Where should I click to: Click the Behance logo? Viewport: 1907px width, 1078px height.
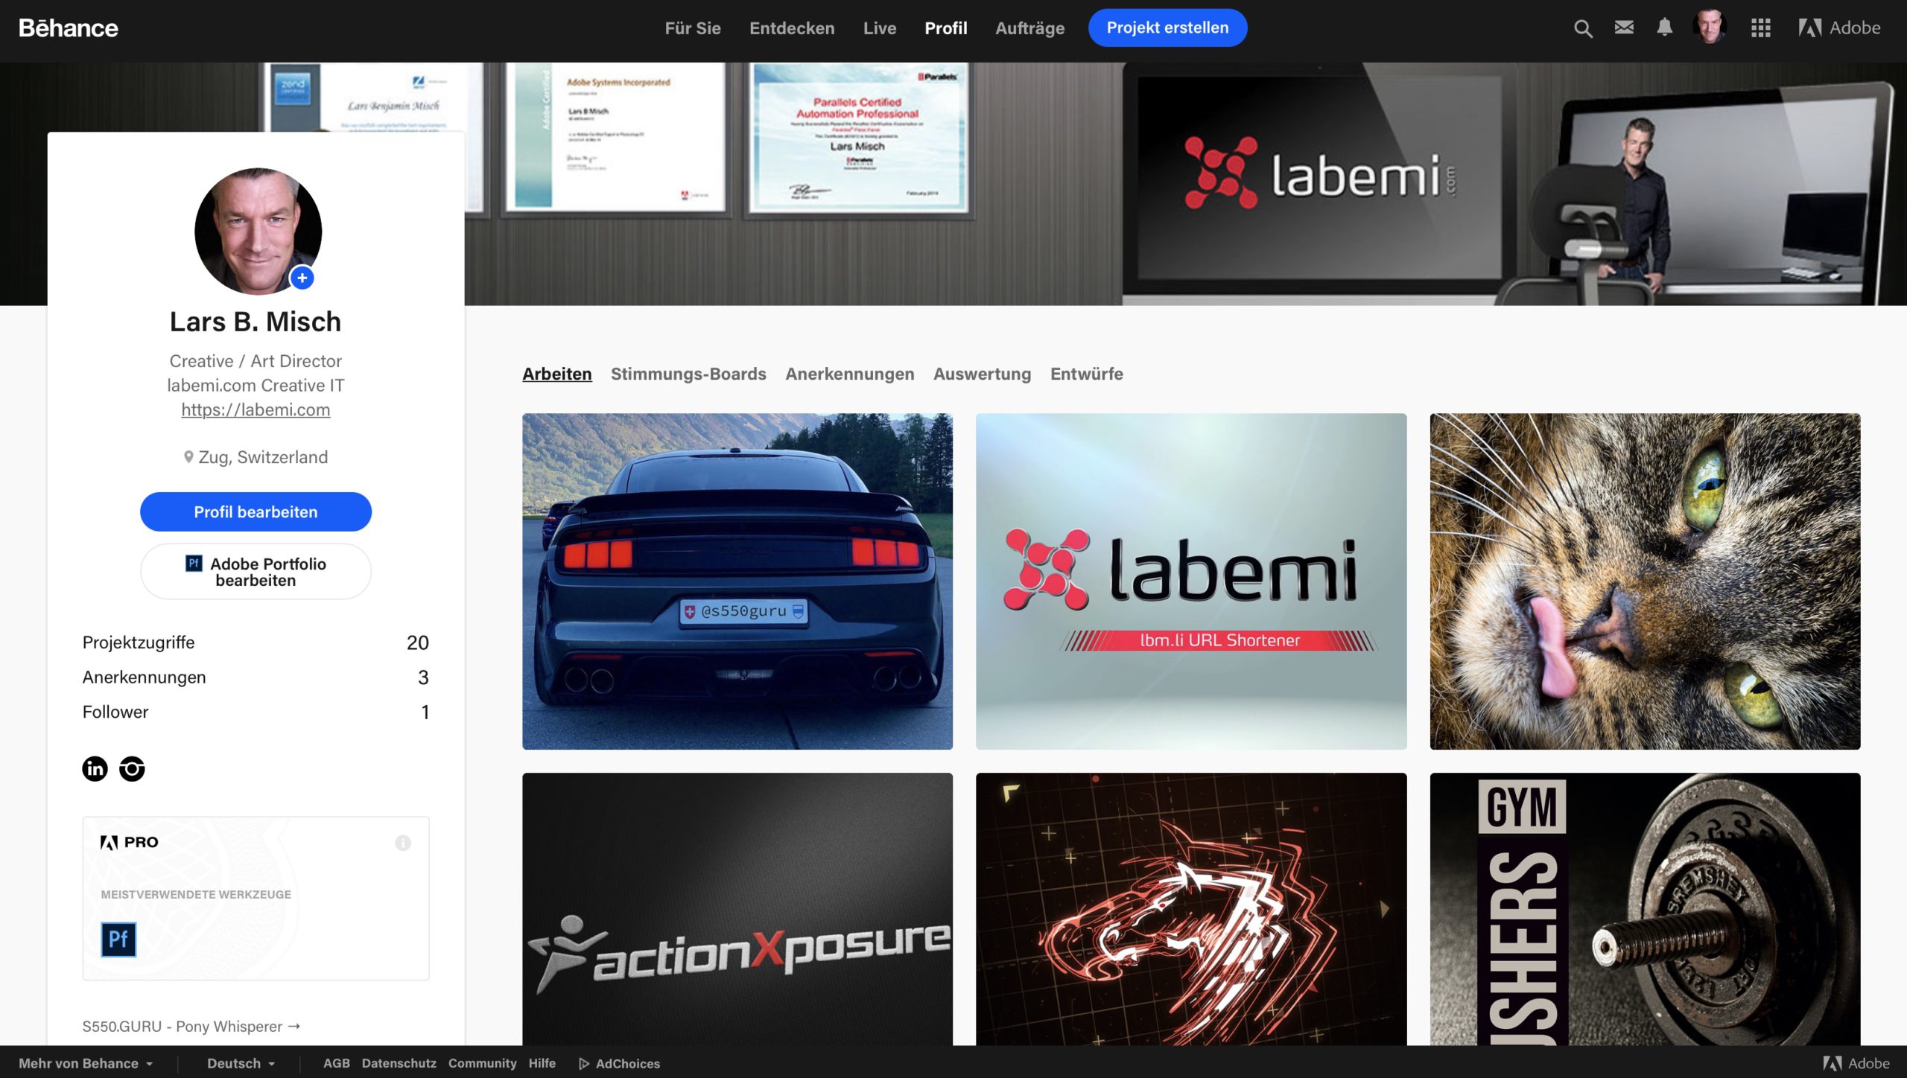(68, 28)
